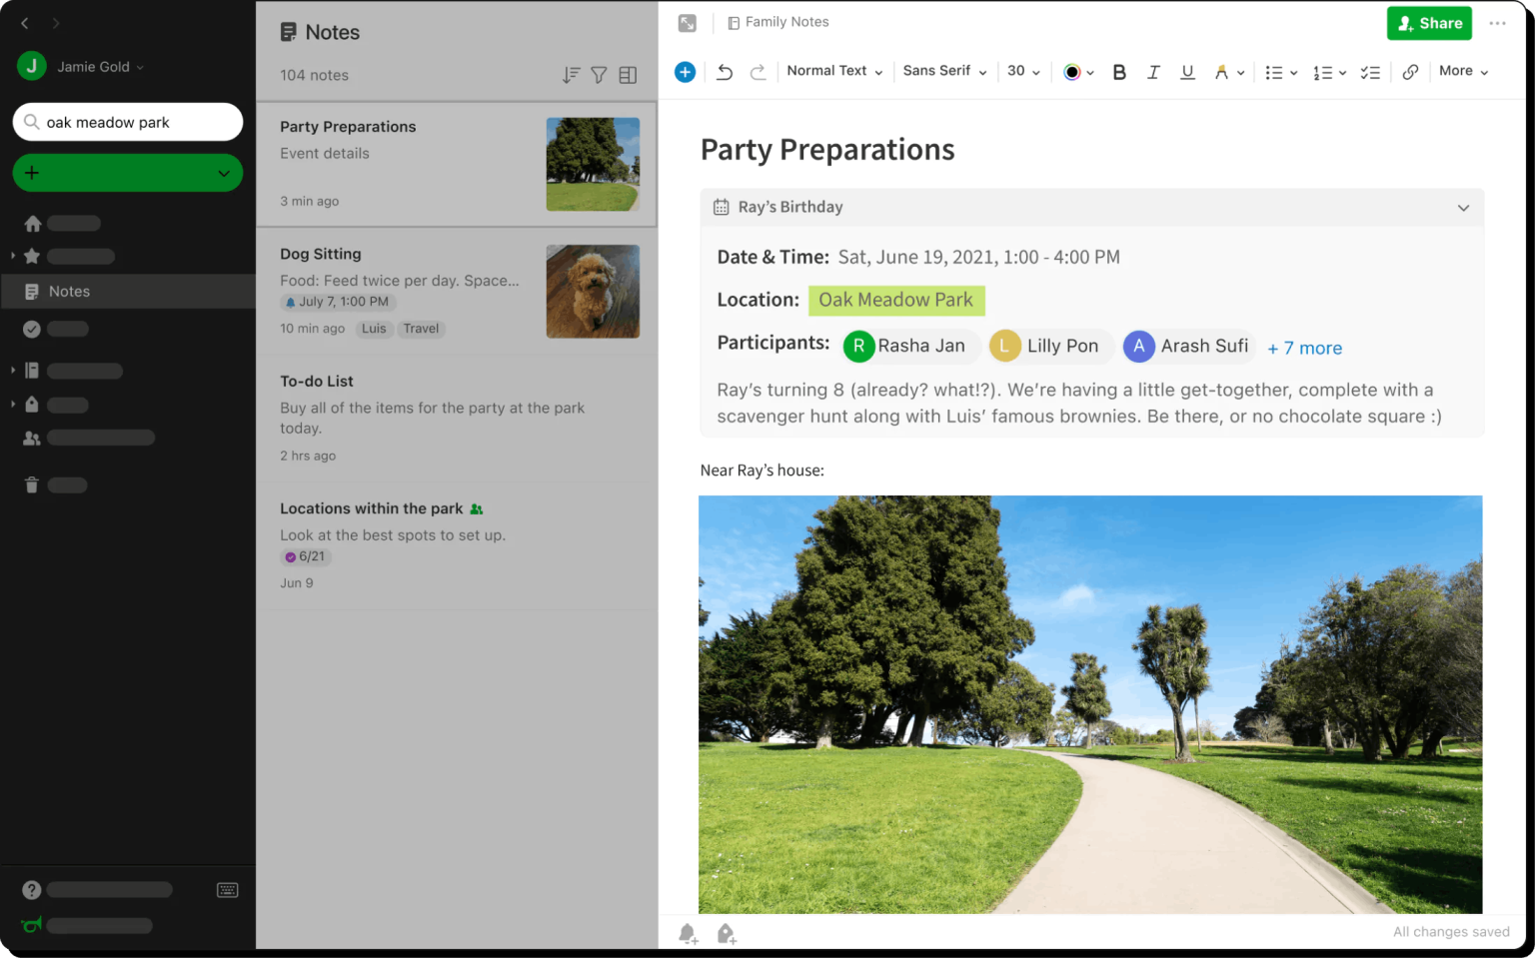Insert a hyperlink with link icon
This screenshot has height=958, width=1535.
point(1410,72)
